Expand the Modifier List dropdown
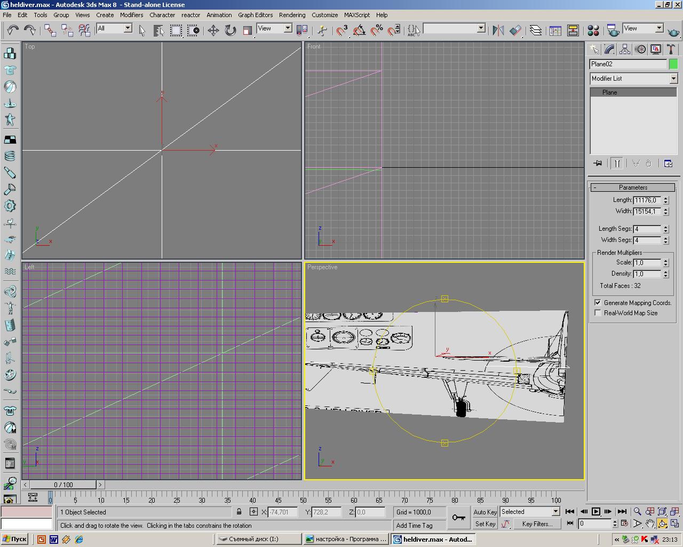 click(673, 79)
